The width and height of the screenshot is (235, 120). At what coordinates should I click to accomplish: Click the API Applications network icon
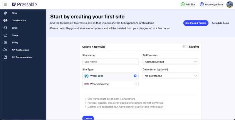tap(5, 50)
